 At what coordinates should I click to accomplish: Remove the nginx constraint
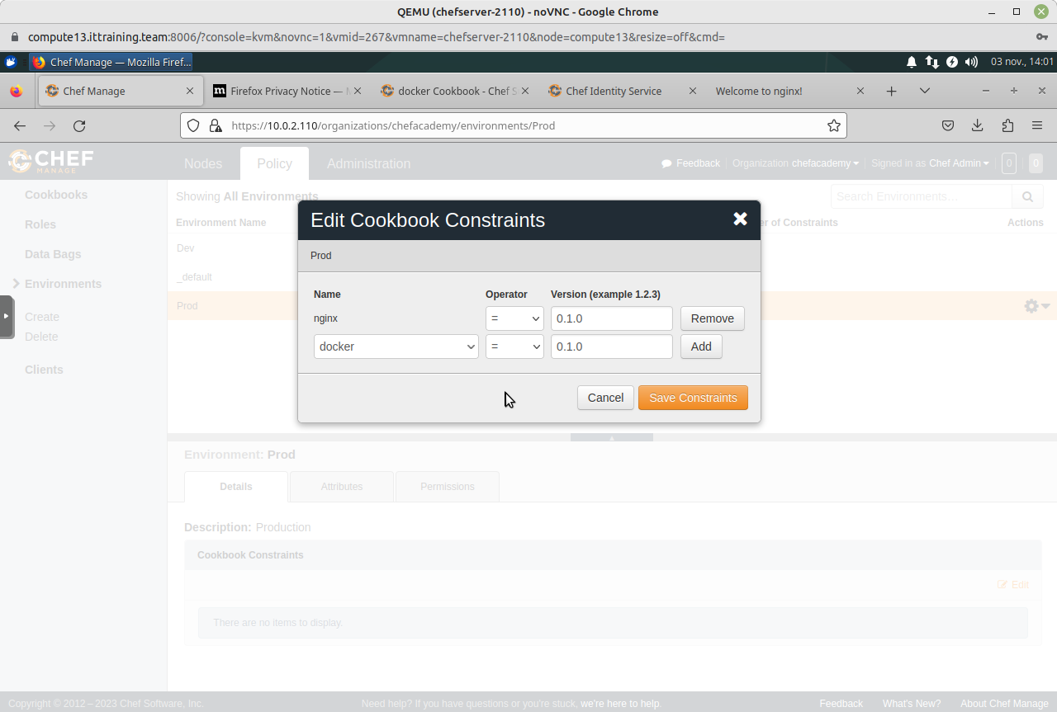pyautogui.click(x=712, y=318)
